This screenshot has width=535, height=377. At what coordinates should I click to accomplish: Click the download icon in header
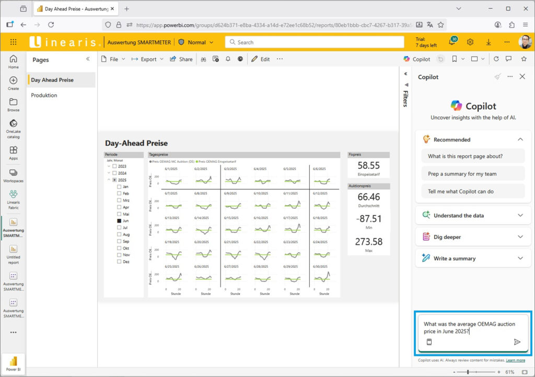[x=489, y=42]
